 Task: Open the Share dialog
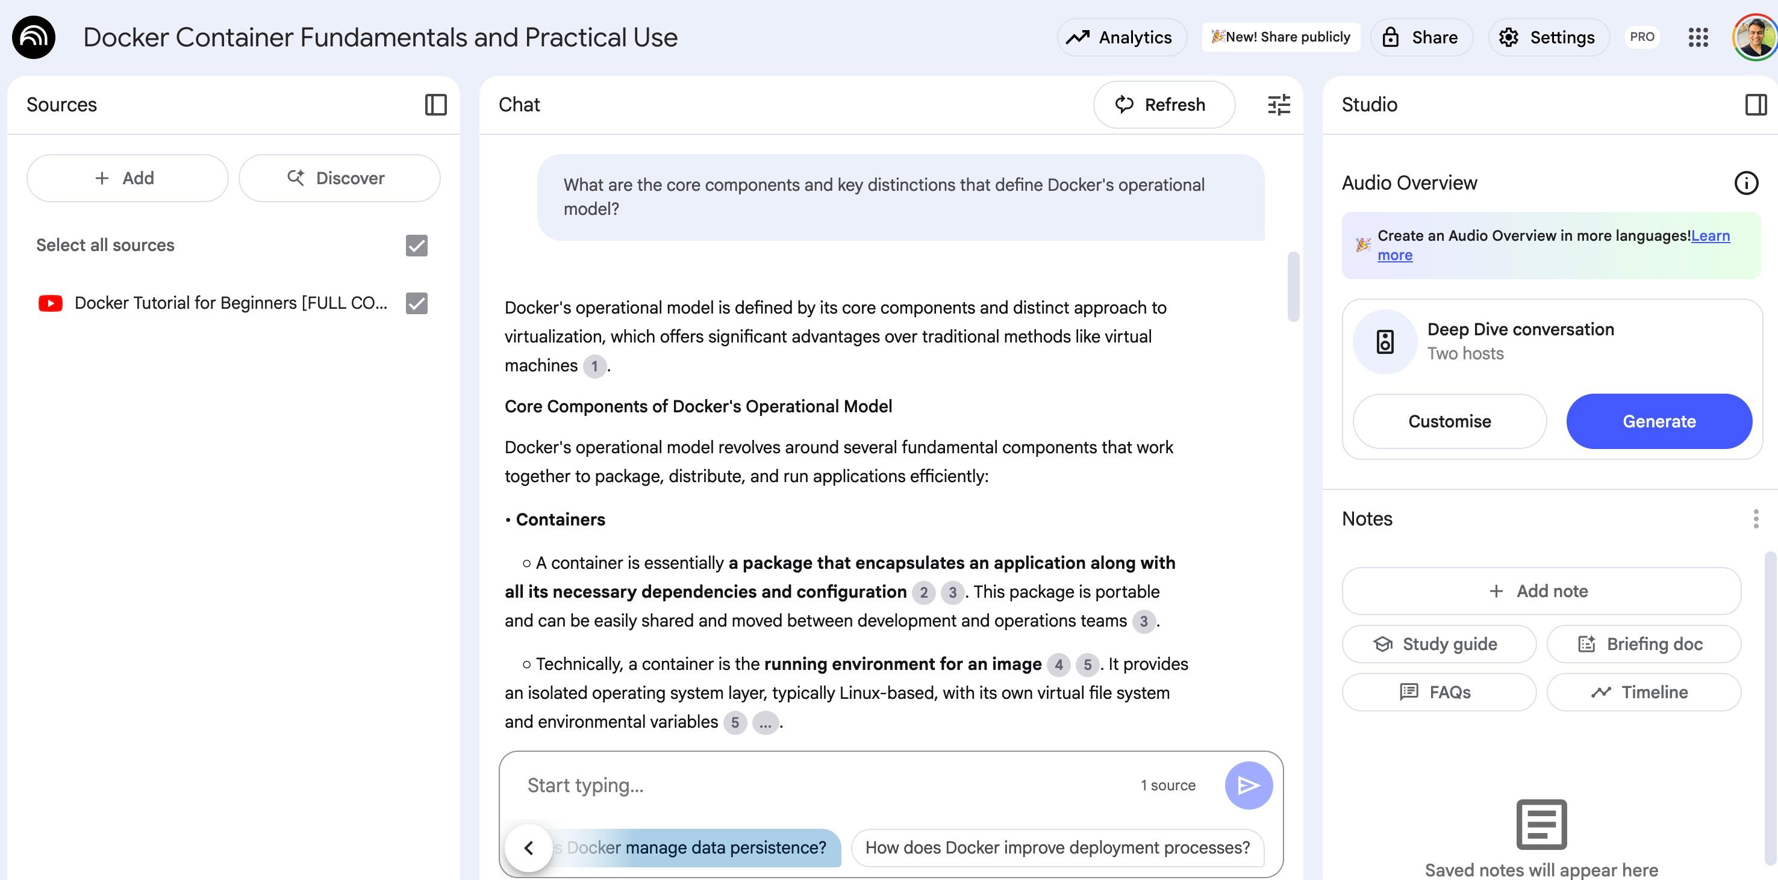1422,37
